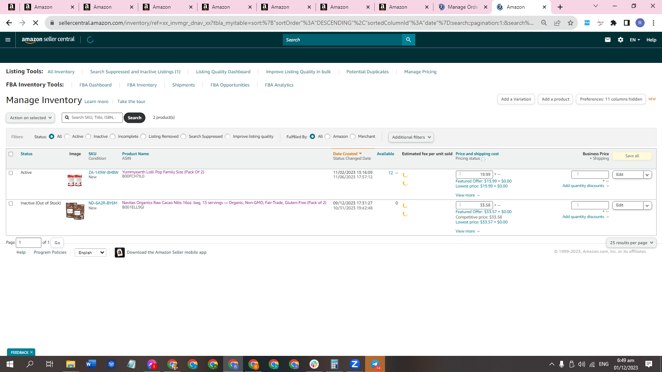Go to Shipments
Image resolution: width=662 pixels, height=372 pixels.
183,85
